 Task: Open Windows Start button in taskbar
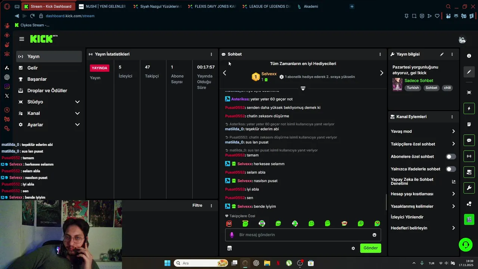click(x=167, y=263)
